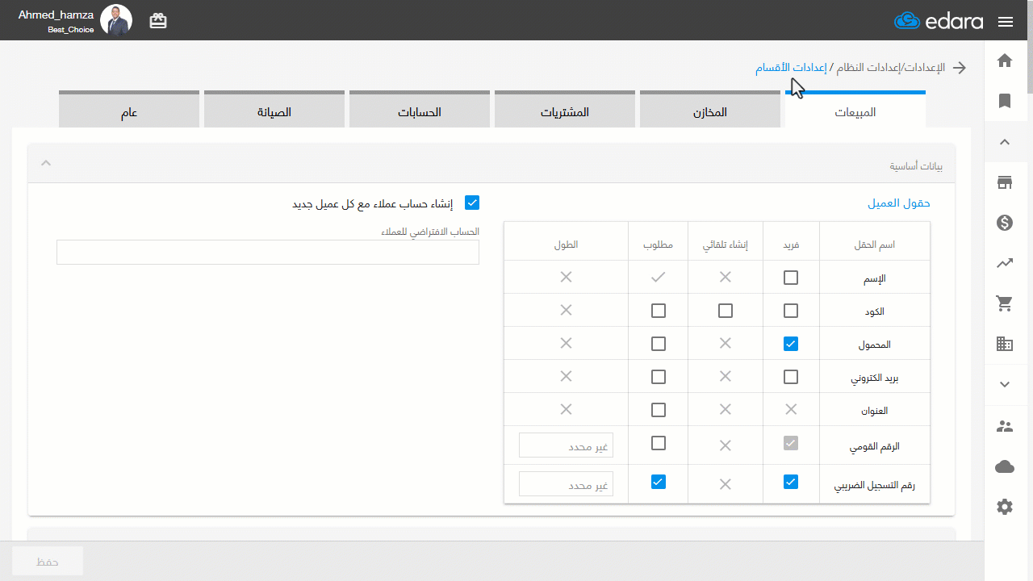
Task: Click the المحمول field name cell
Action: click(875, 345)
